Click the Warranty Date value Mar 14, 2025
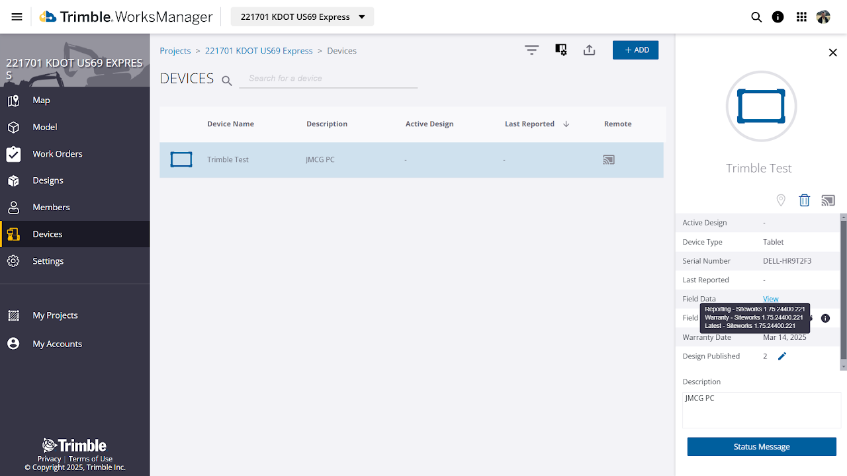847x476 pixels. (x=785, y=337)
